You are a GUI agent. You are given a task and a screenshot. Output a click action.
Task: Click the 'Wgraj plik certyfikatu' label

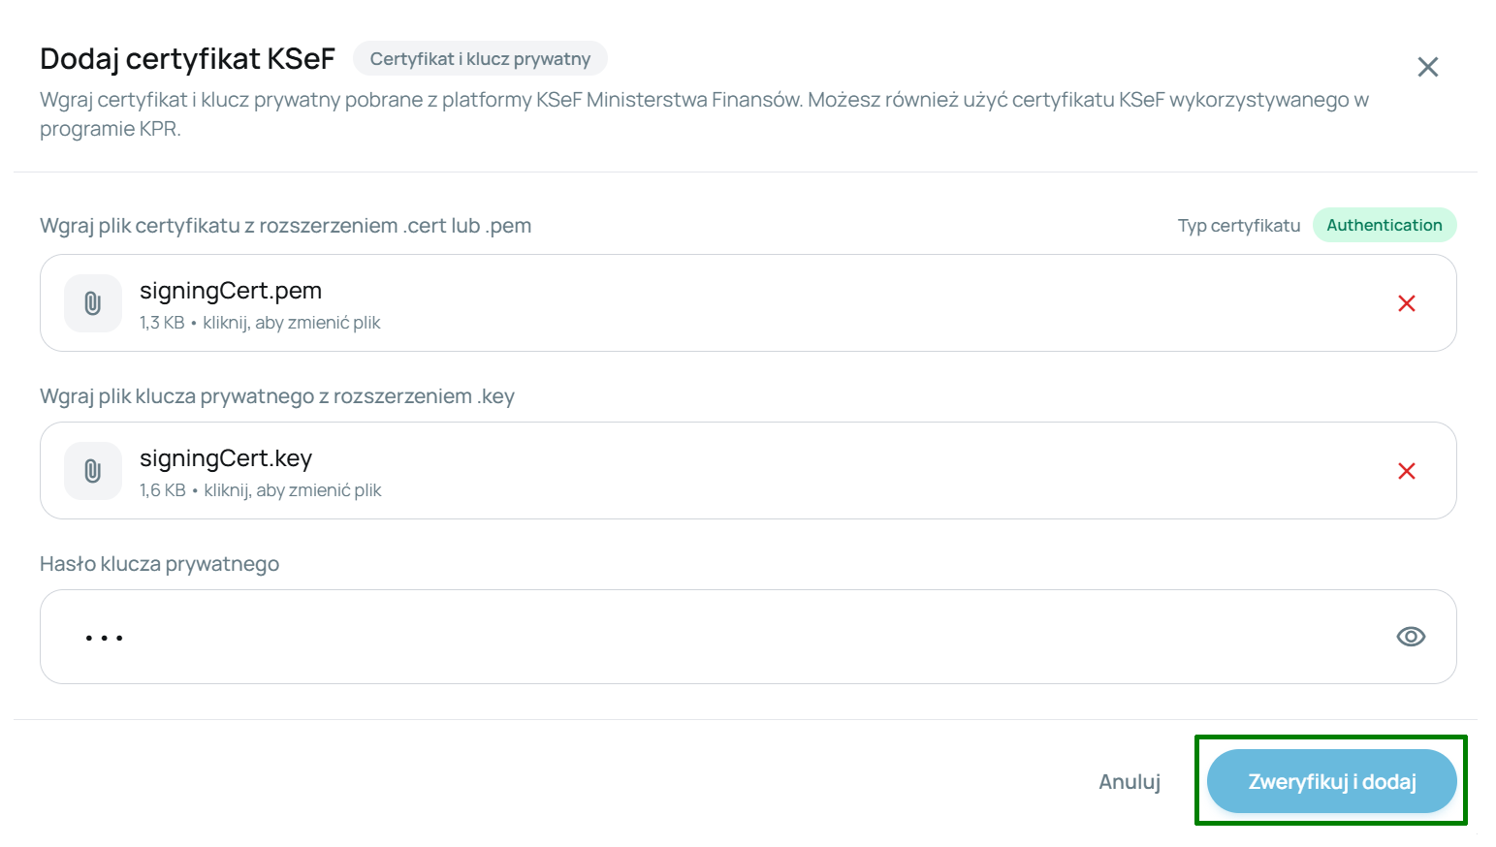point(286,226)
